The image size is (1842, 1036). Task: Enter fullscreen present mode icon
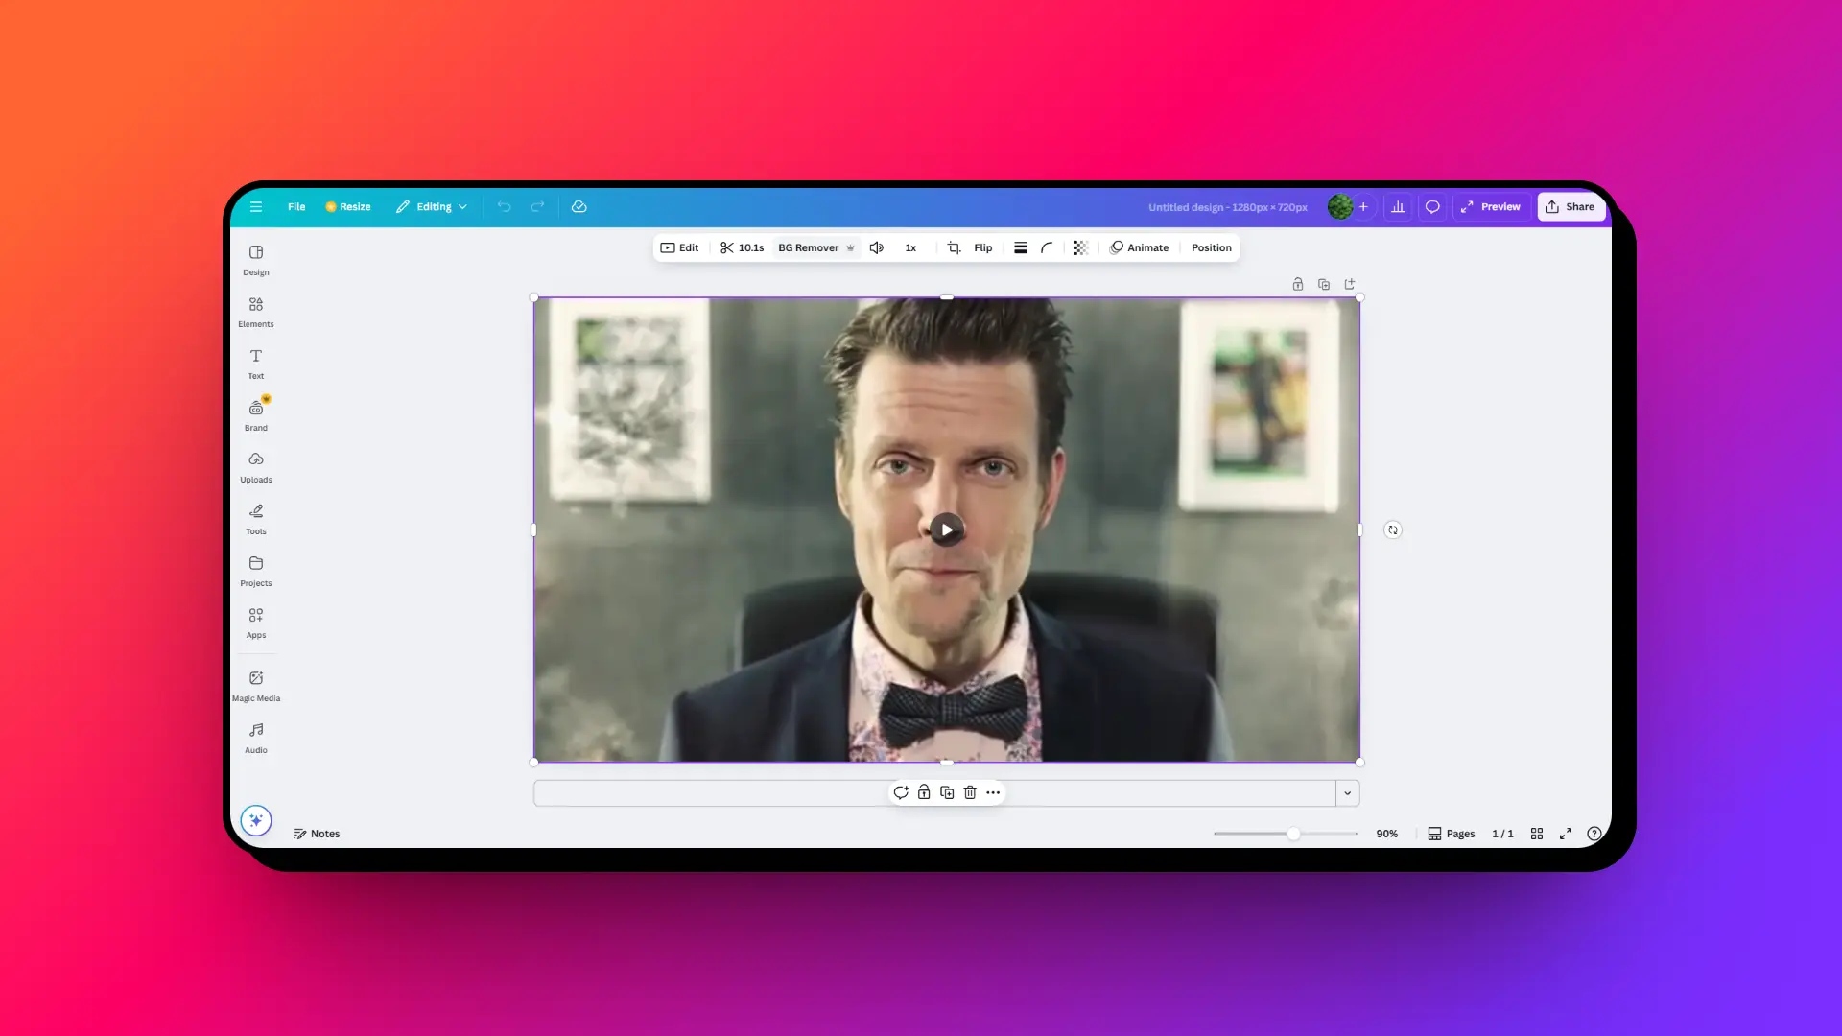[1566, 834]
